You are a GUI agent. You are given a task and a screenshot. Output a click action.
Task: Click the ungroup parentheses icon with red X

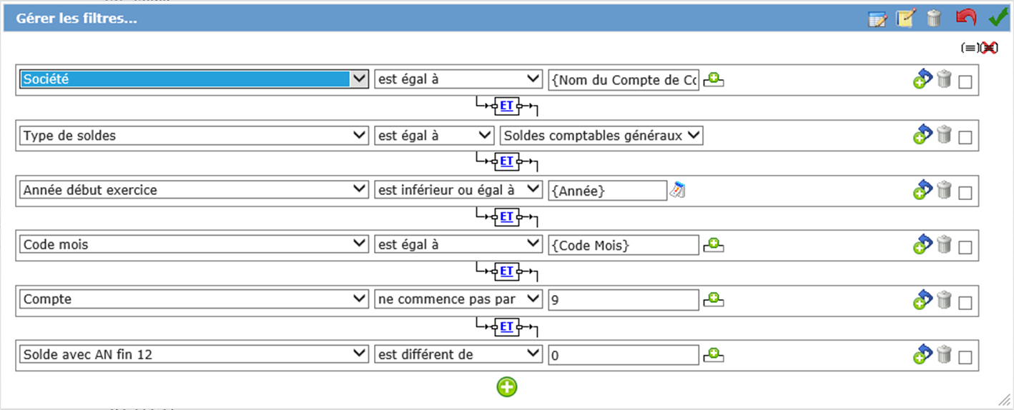[989, 48]
